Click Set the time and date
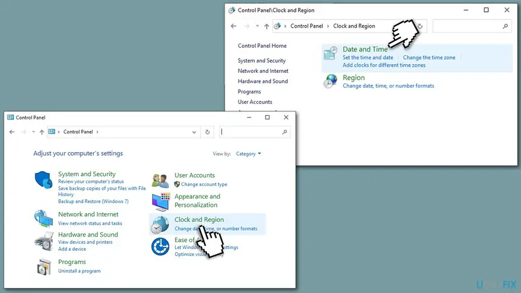521x293 pixels. pyautogui.click(x=368, y=57)
